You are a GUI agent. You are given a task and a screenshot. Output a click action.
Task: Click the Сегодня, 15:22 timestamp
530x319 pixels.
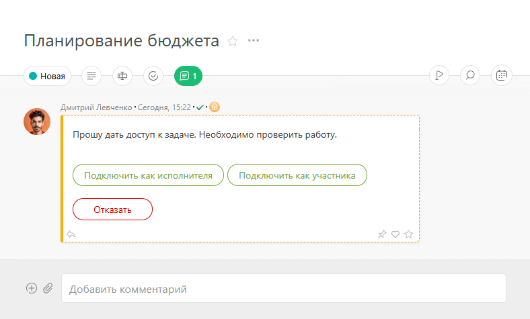pyautogui.click(x=164, y=107)
